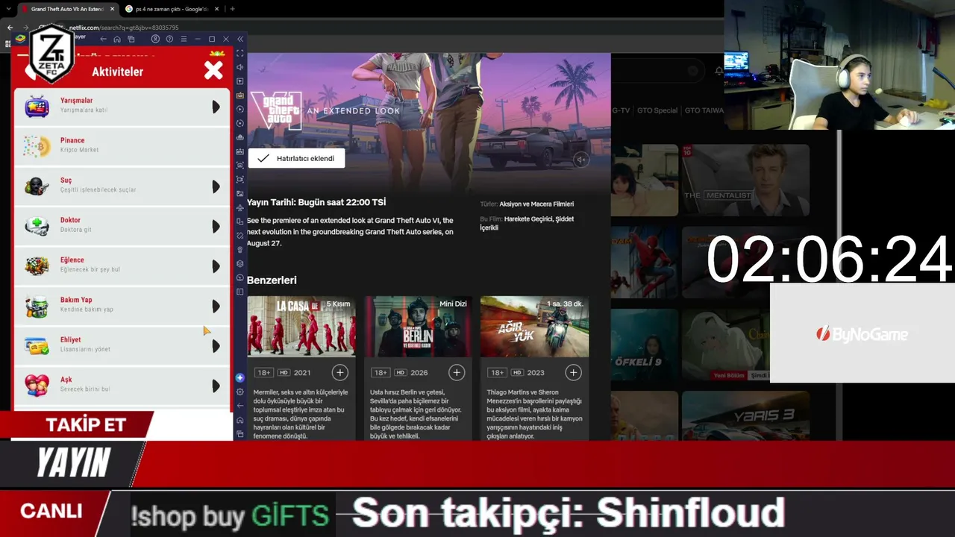The image size is (955, 537).
Task: Tap the Bakım Yap activity icon
Action: (x=37, y=306)
